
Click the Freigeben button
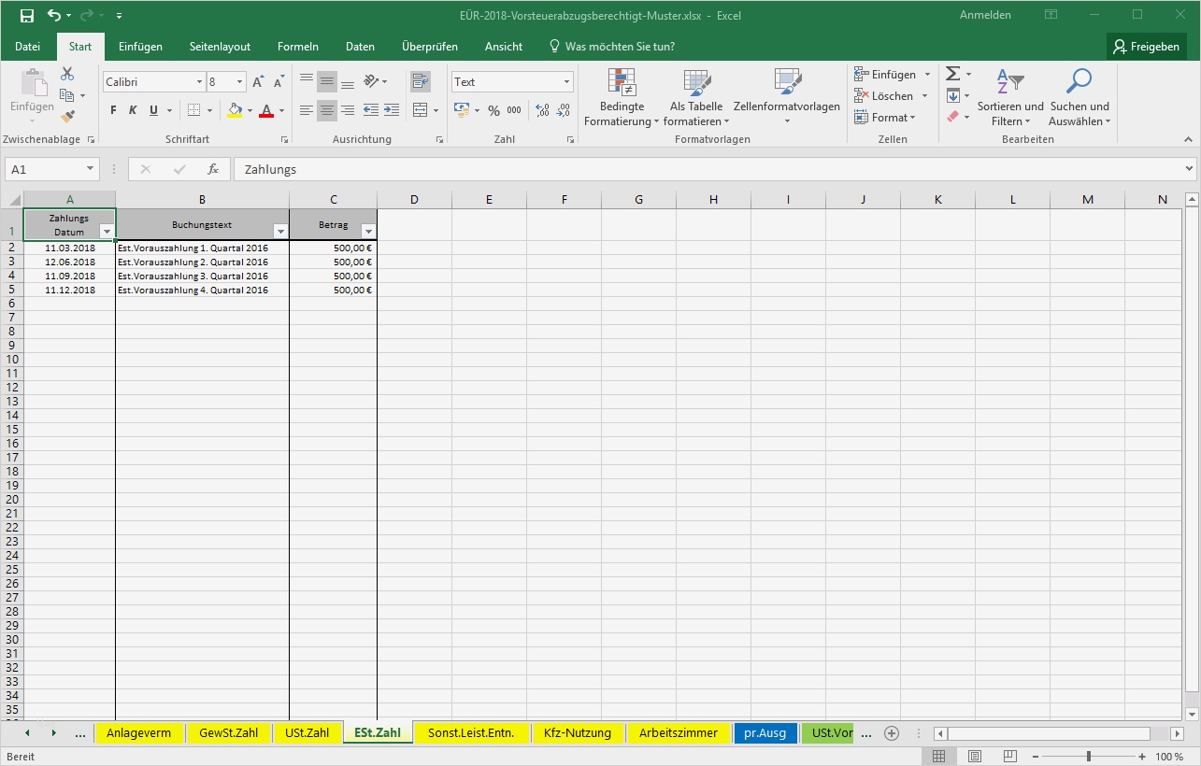(x=1147, y=46)
